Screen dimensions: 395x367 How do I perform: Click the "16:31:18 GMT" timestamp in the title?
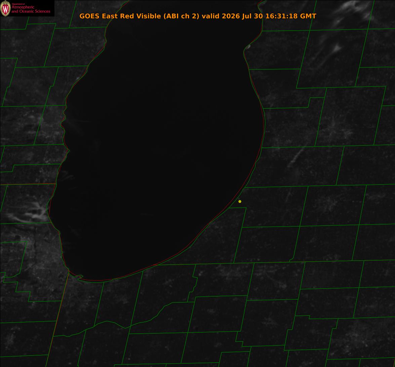pyautogui.click(x=291, y=16)
